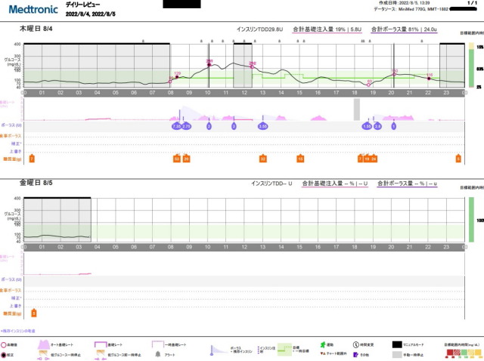
Task: Click the 63 blood glucose reading marker
Action: (x=368, y=85)
